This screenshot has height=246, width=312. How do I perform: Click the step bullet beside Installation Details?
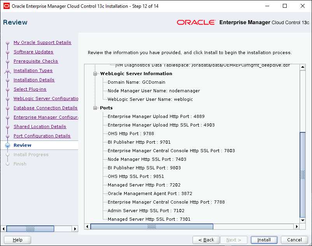pyautogui.click(x=7, y=80)
